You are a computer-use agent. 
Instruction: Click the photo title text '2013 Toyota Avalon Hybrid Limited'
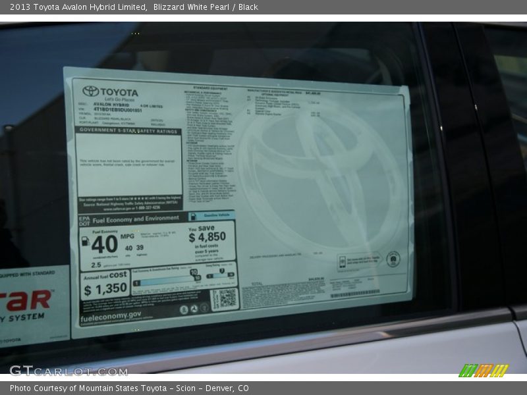tap(78, 7)
